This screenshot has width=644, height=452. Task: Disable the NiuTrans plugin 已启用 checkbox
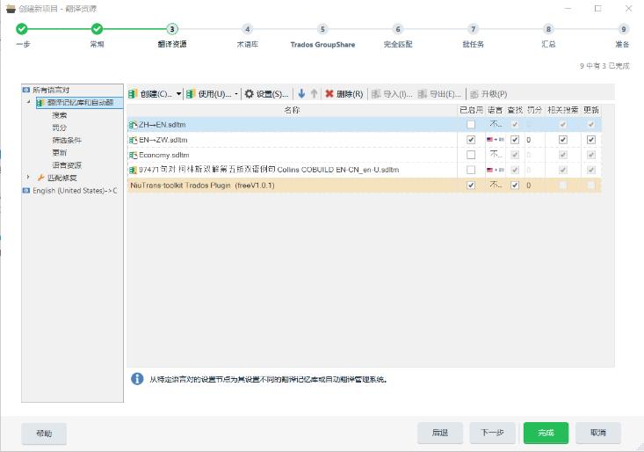[x=471, y=186]
